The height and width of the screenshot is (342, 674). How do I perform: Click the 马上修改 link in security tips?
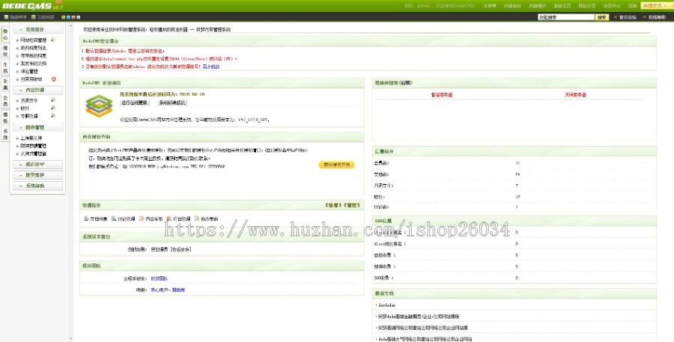pos(210,67)
